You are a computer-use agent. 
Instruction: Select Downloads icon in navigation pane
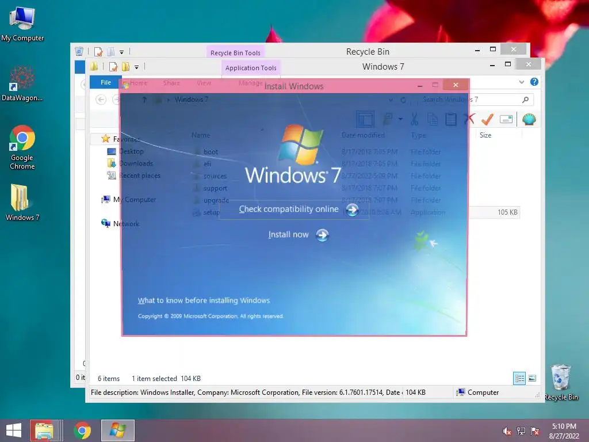coord(112,163)
